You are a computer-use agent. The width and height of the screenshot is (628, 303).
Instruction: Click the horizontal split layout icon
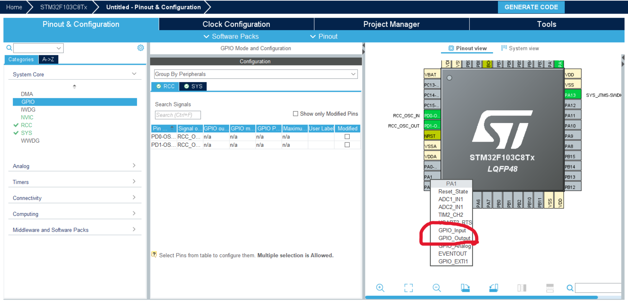tap(550, 288)
